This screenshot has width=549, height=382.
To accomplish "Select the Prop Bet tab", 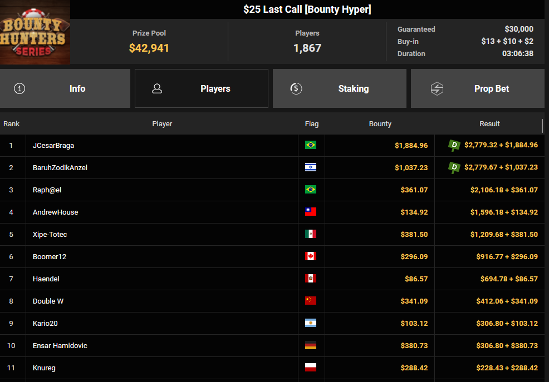I will (x=477, y=88).
